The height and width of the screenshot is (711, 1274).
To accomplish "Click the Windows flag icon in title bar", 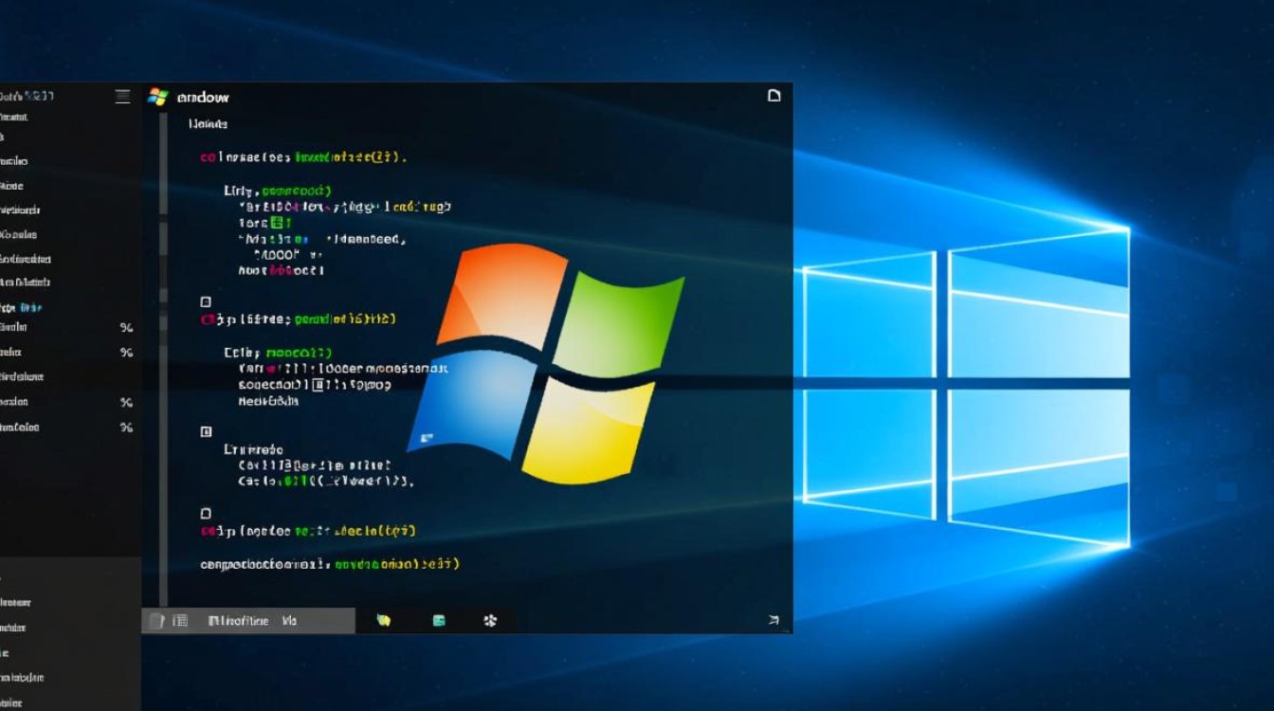I will click(x=157, y=97).
